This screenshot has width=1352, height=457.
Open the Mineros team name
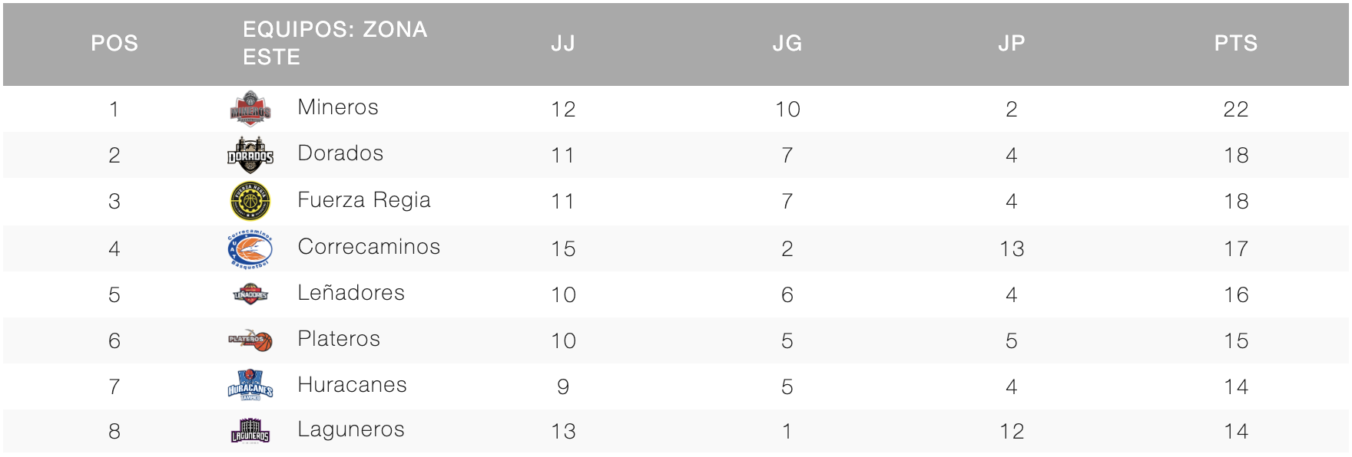[x=338, y=107]
